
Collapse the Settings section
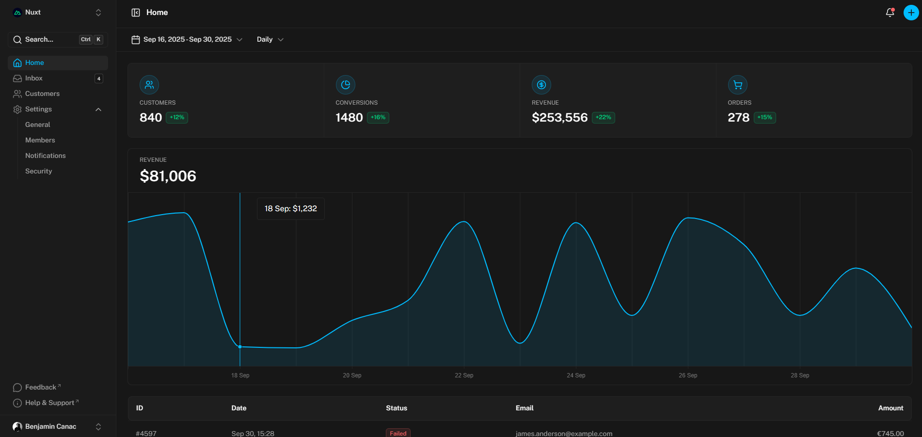98,109
